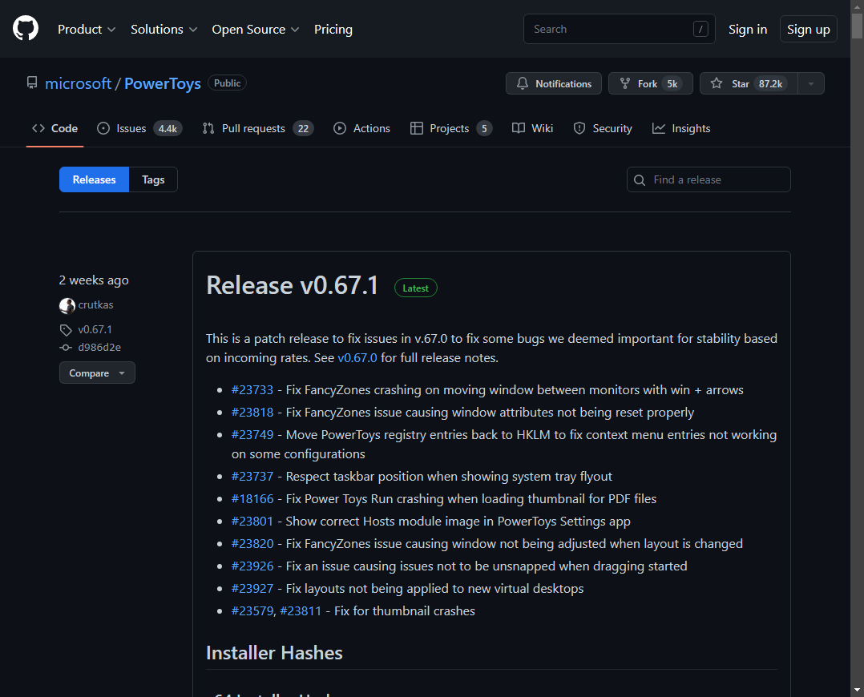Expand the Solutions menu

pos(164,29)
